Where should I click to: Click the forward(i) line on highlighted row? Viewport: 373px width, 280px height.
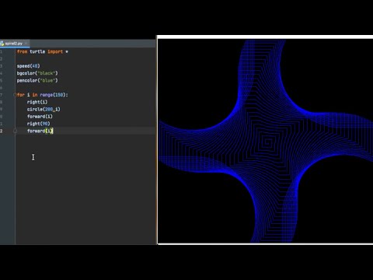point(40,131)
